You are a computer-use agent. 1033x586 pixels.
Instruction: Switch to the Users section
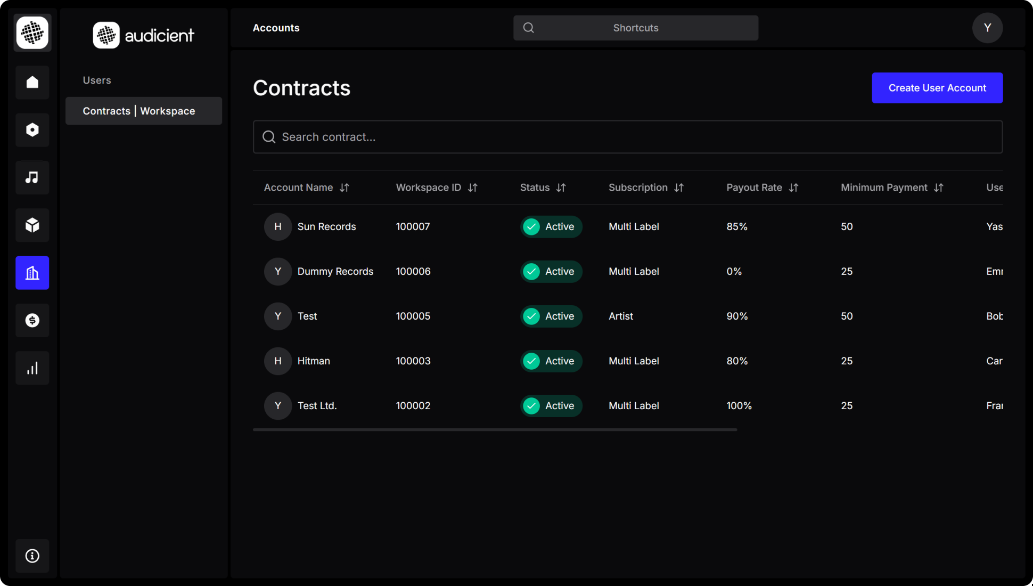tap(96, 80)
